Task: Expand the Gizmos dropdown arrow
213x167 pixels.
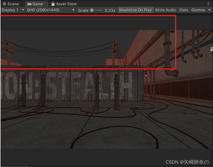Action: tap(209, 10)
